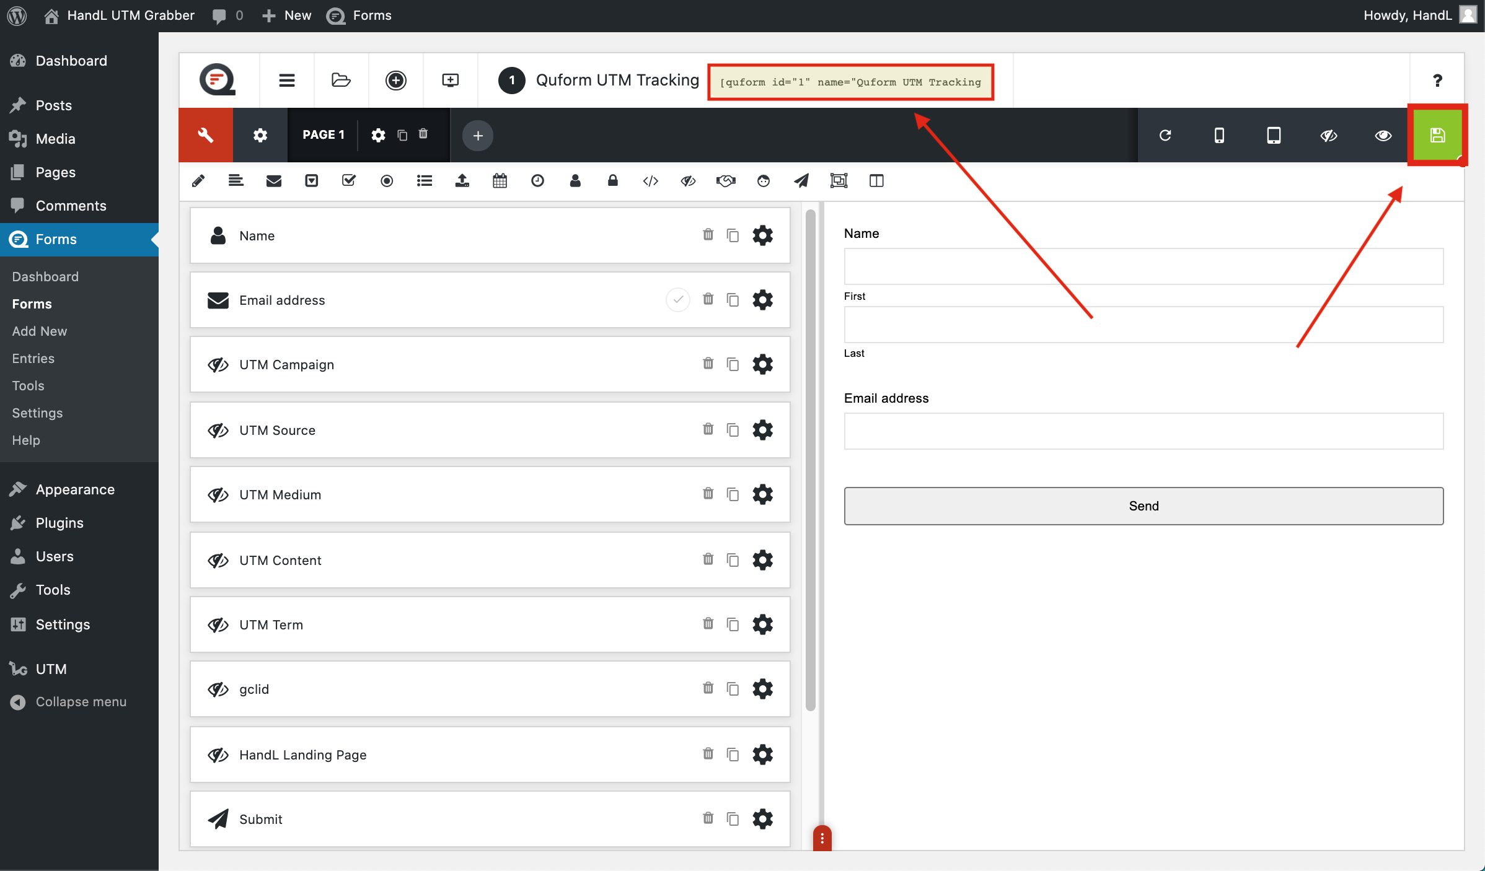Screen dimensions: 1485x871
Task: Click the Email address preview input
Action: point(1143,431)
